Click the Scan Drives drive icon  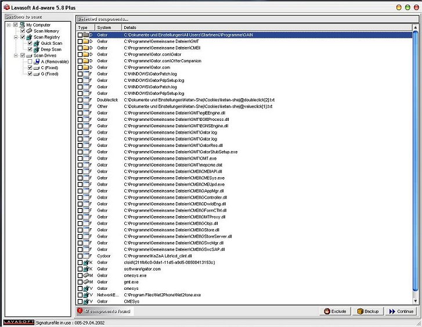point(29,56)
